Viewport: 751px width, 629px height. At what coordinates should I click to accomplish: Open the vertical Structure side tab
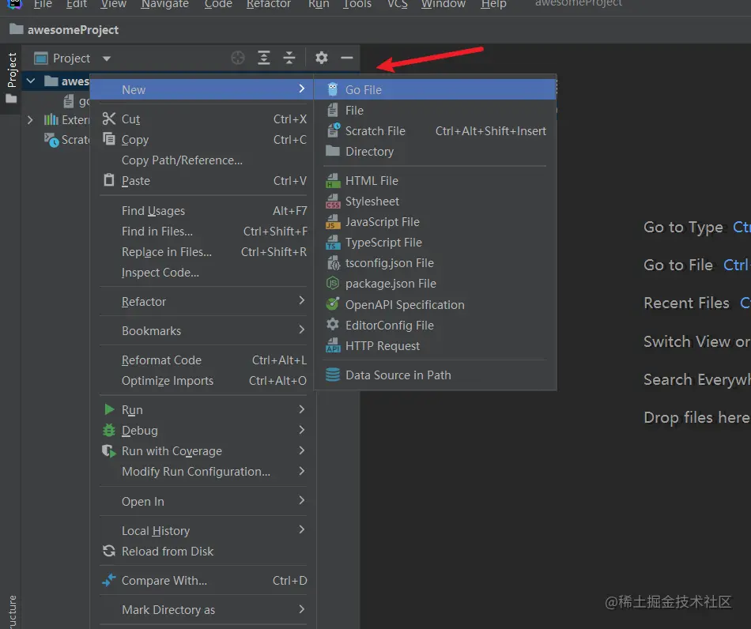tap(12, 612)
